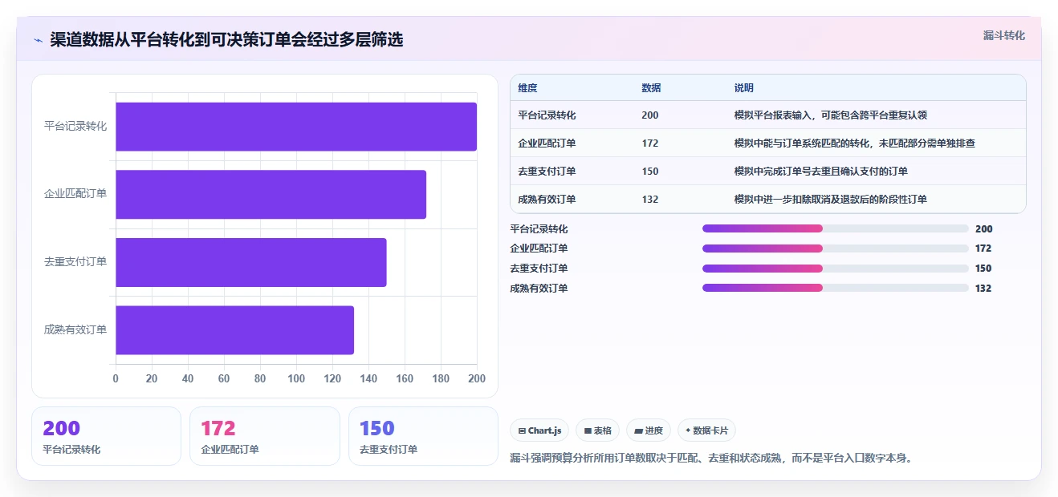Viewport: 1058px width, 497px height.
Task: Click the value 132 beside the progress bars
Action: point(983,289)
